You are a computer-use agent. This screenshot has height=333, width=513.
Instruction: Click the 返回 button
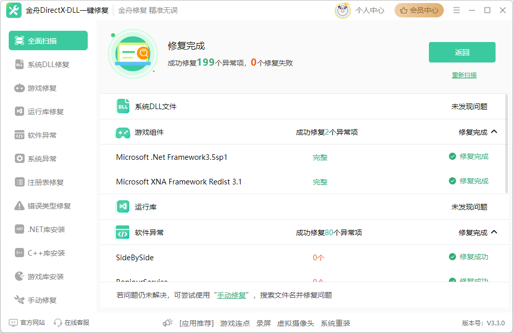[462, 52]
